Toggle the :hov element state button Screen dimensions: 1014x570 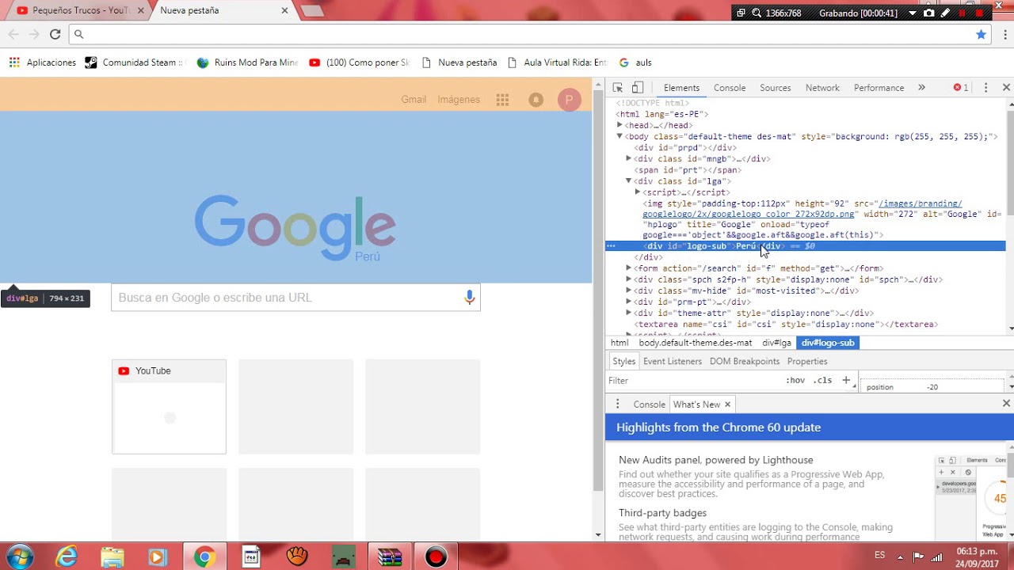[795, 381]
